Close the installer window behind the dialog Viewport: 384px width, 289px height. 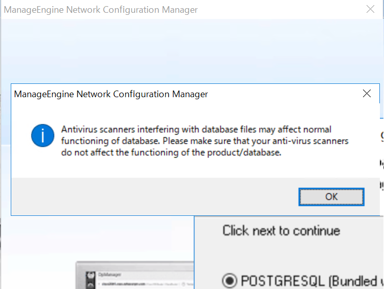[371, 9]
